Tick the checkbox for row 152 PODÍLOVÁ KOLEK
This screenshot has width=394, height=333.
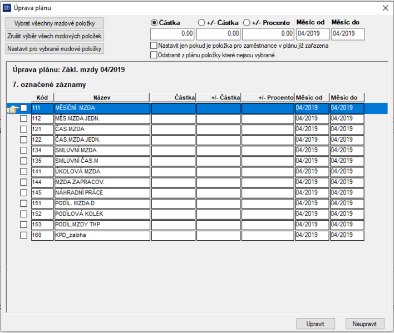(x=23, y=214)
